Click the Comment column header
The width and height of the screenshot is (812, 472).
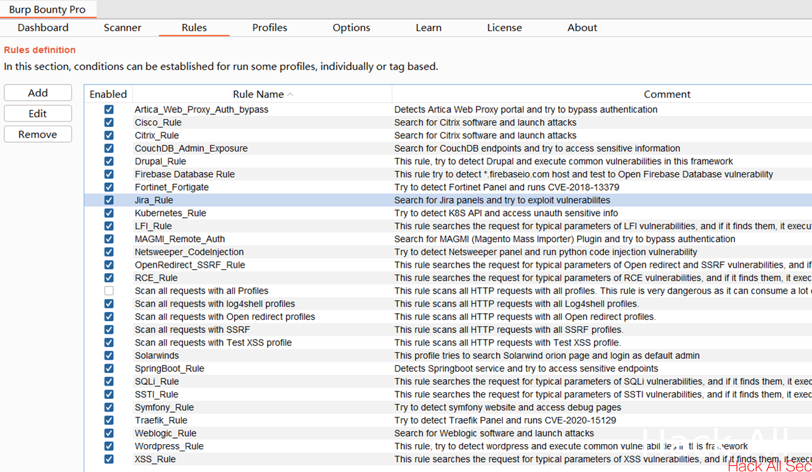[667, 94]
